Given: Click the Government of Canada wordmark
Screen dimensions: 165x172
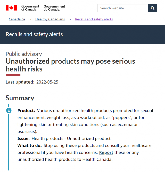Looking at the screenshot, I should pyautogui.click(x=30, y=8).
